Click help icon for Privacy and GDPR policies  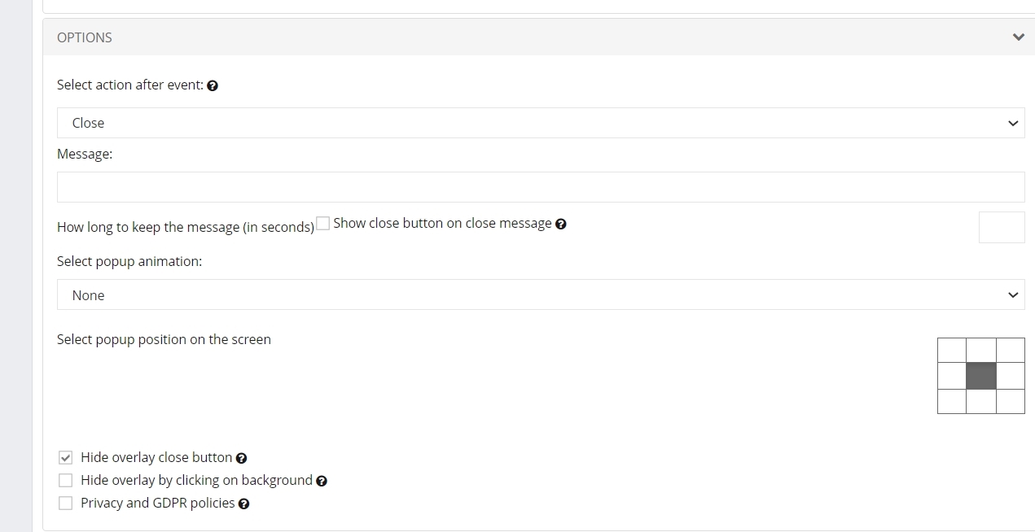[x=243, y=504]
